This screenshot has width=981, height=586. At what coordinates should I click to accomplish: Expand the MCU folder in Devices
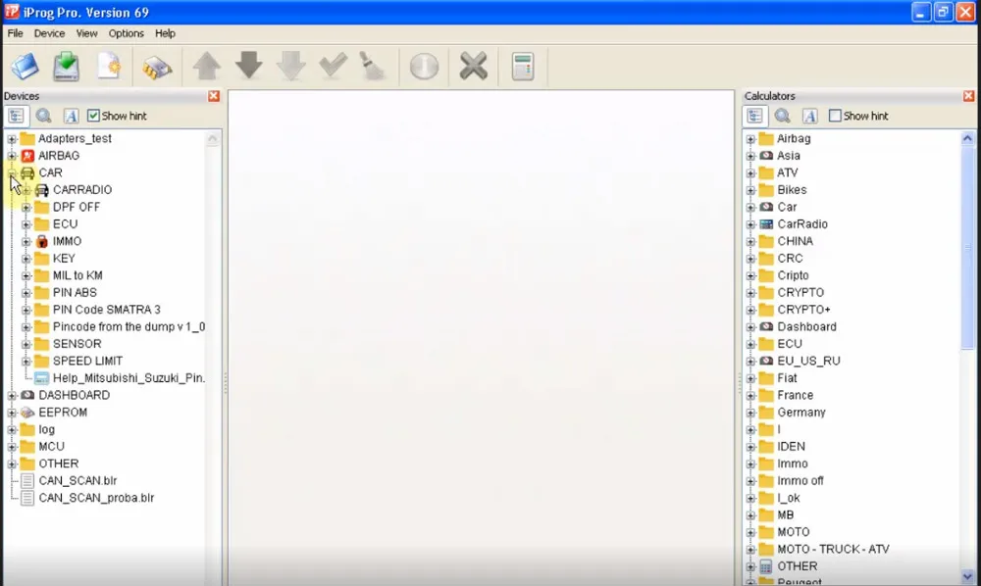tap(12, 447)
